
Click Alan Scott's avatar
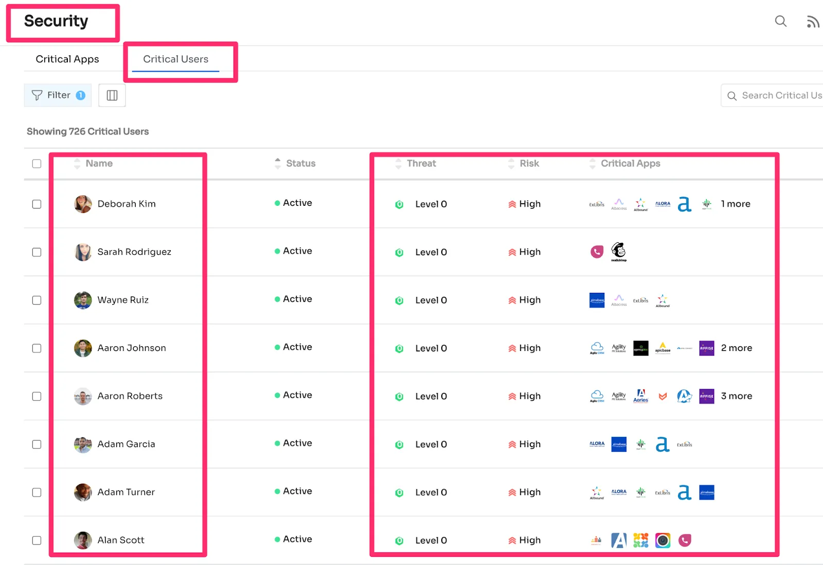[x=83, y=540]
